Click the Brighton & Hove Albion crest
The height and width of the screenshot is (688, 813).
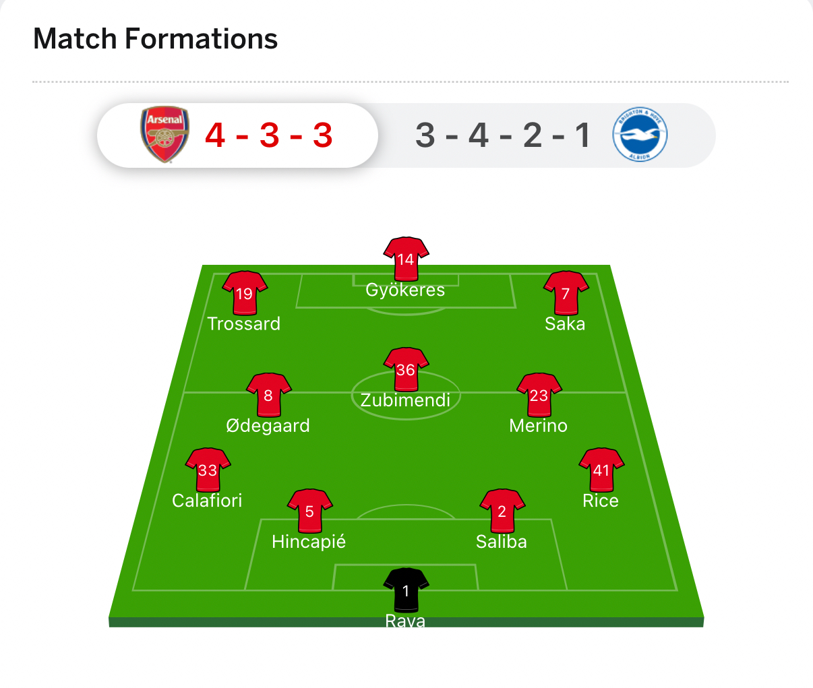point(639,135)
